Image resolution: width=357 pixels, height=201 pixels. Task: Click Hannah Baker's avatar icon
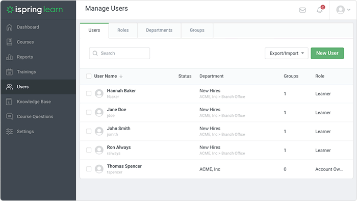[99, 93]
